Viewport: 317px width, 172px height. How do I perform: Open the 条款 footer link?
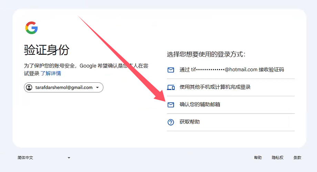(x=297, y=158)
